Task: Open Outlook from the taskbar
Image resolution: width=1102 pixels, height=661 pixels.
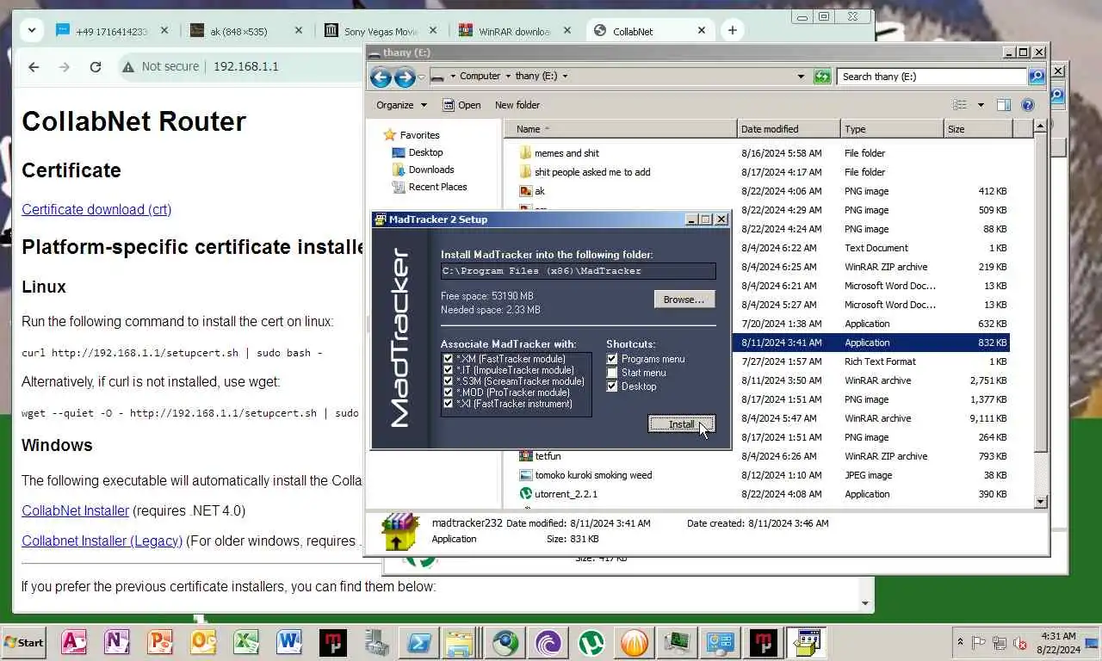Action: (203, 642)
